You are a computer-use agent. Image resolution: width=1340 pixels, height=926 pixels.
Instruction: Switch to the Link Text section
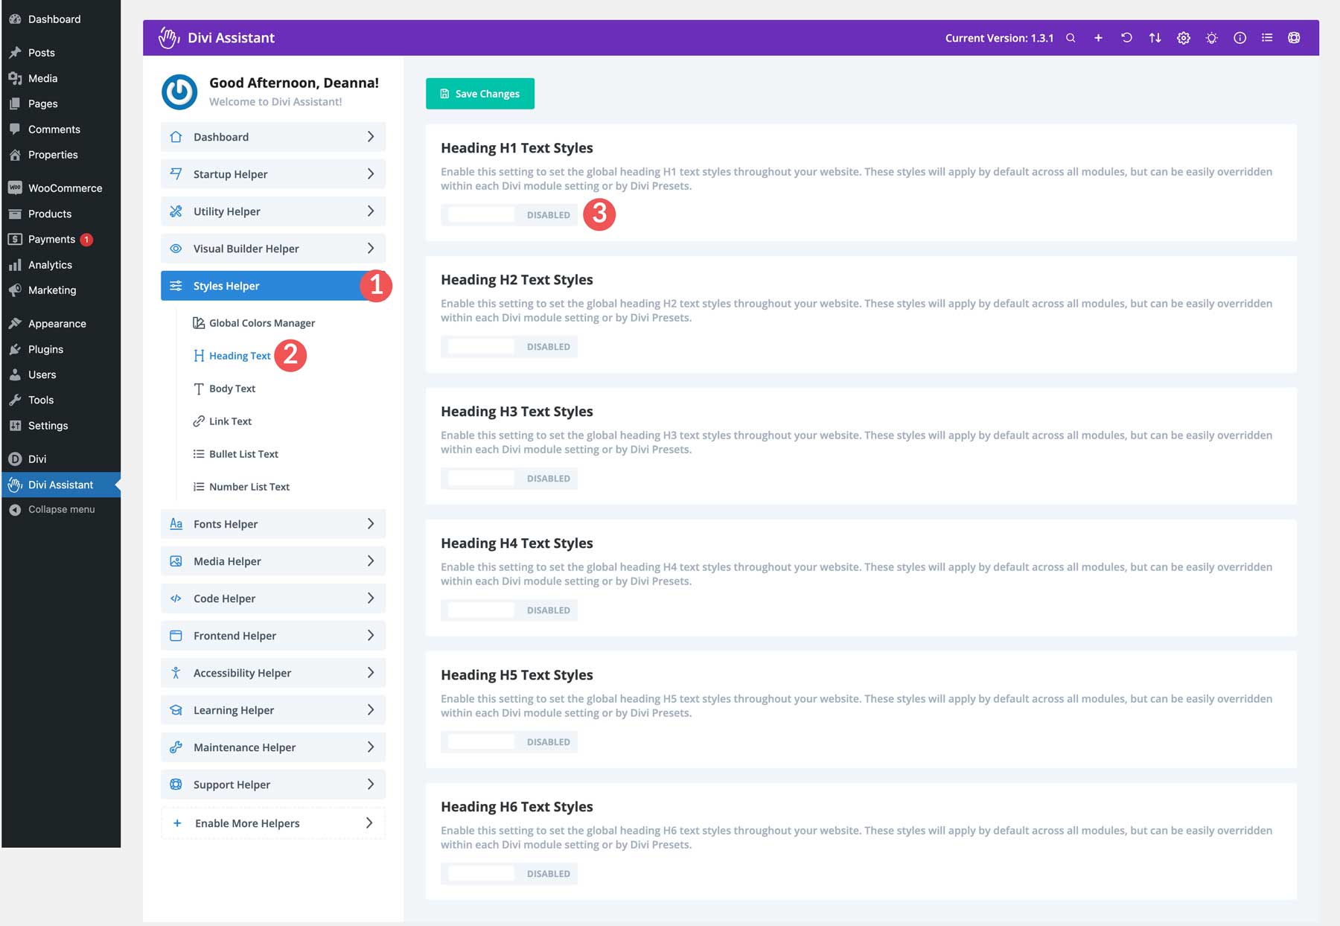click(x=230, y=421)
